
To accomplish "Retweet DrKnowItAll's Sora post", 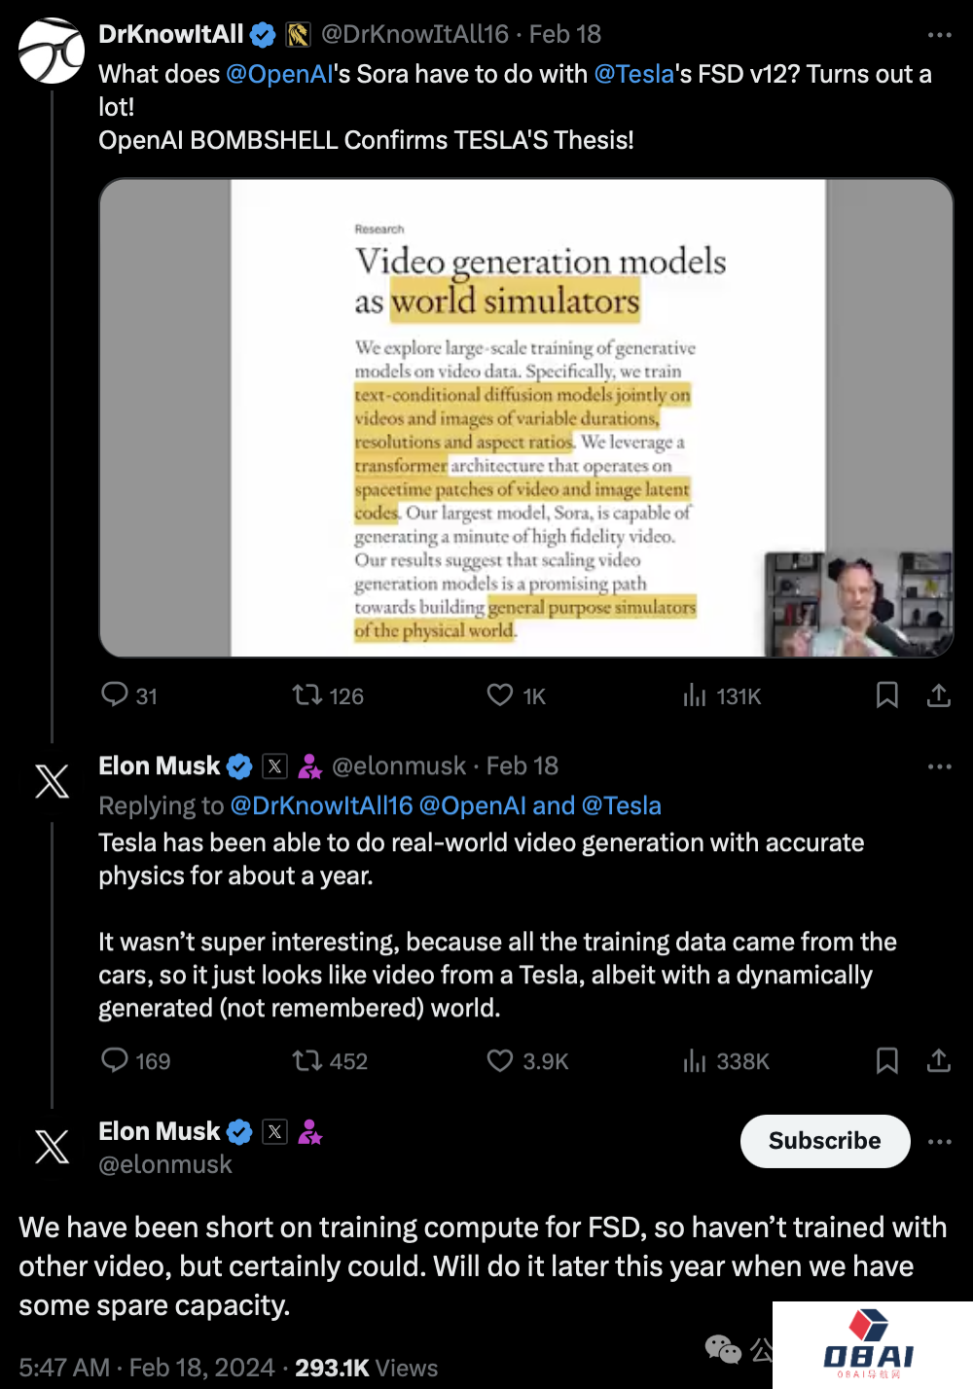I will pyautogui.click(x=307, y=694).
